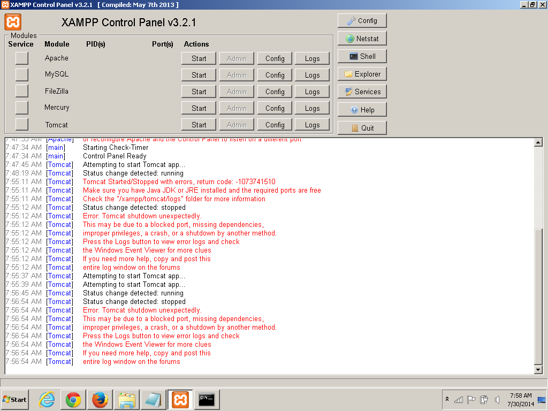This screenshot has width=548, height=411.
Task: Open the main Config wrench button
Action: point(362,21)
